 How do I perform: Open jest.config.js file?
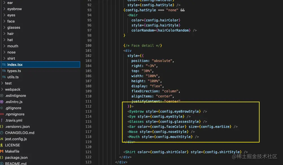[16, 139]
